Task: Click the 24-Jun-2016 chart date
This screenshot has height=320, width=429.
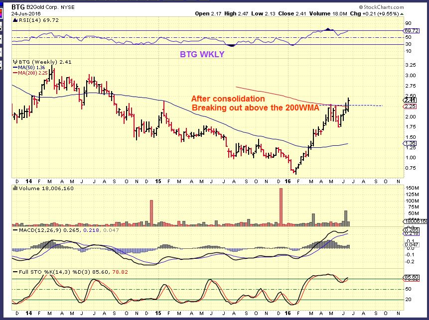Action: click(x=26, y=13)
